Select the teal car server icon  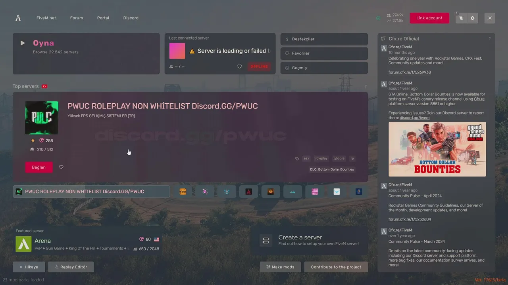(293, 192)
